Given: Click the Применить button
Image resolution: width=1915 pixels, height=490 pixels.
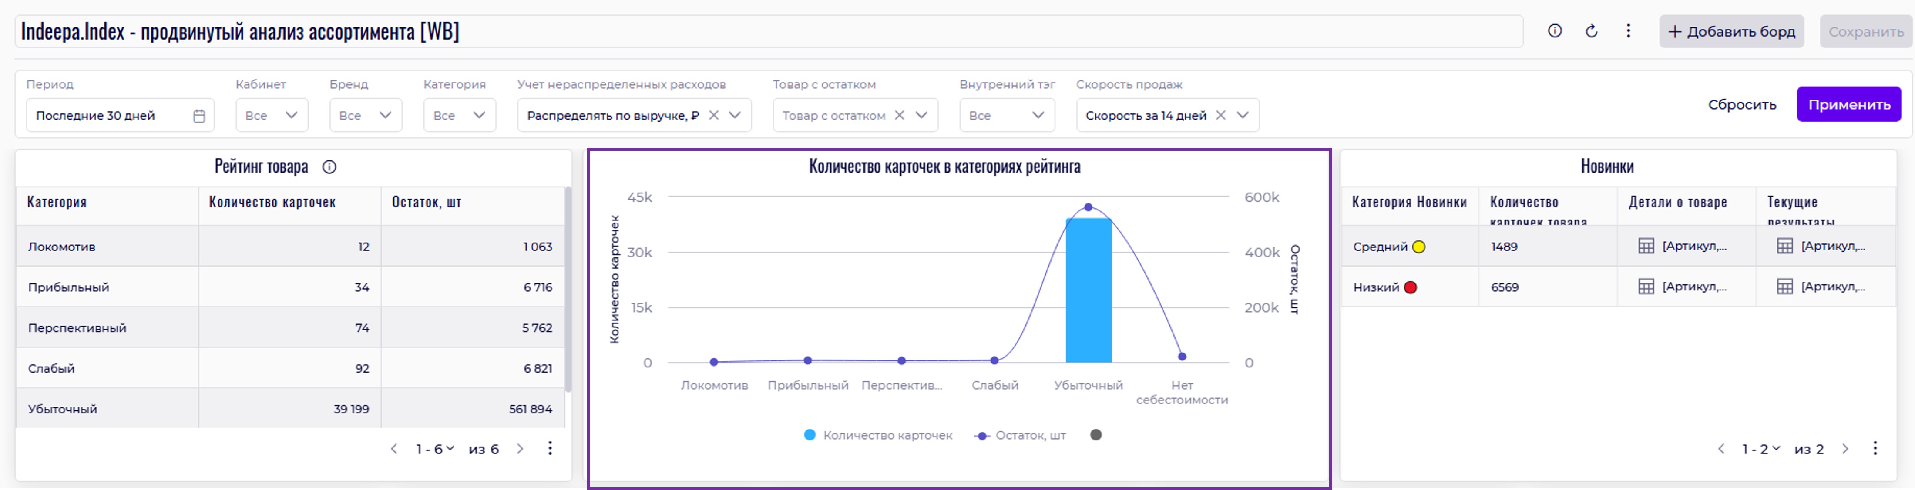Looking at the screenshot, I should click(1848, 105).
